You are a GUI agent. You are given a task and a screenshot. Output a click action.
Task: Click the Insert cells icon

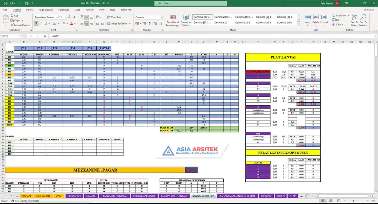307,19
